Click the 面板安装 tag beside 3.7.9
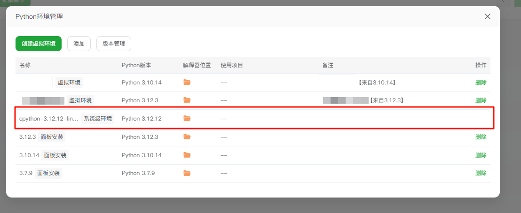Viewport: 521px width, 213px height. coord(48,173)
